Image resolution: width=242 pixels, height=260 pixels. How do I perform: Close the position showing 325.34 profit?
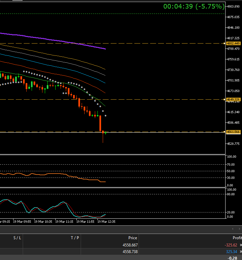click(241, 252)
